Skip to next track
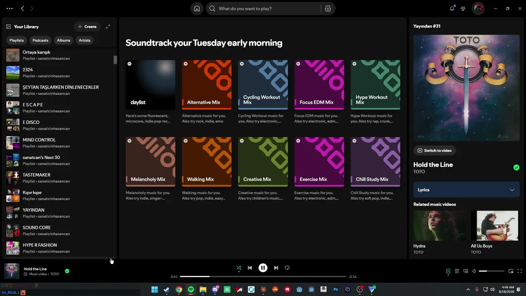 point(276,268)
